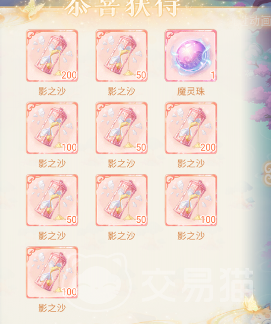Open the second-row 影之沙 hourglass showing 100

pos(52,127)
